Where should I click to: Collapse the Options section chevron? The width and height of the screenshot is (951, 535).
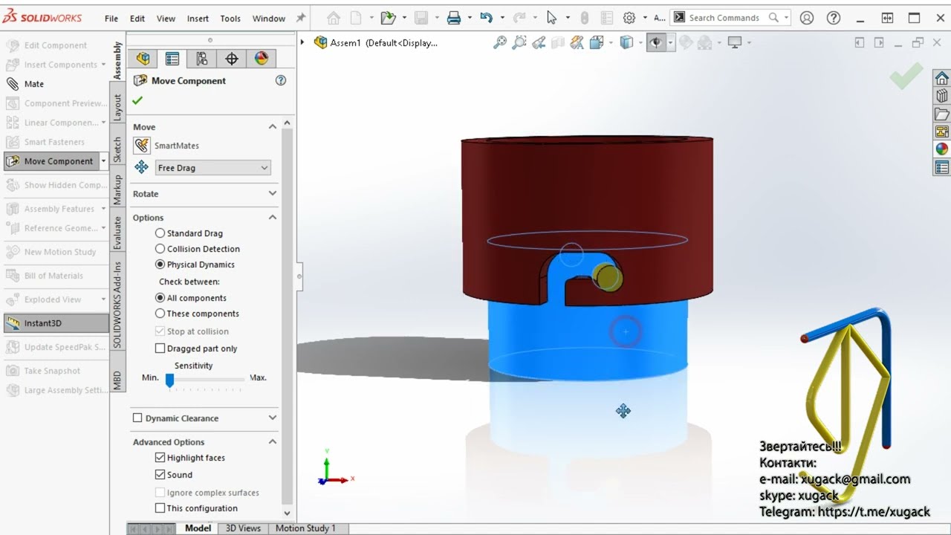[272, 218]
